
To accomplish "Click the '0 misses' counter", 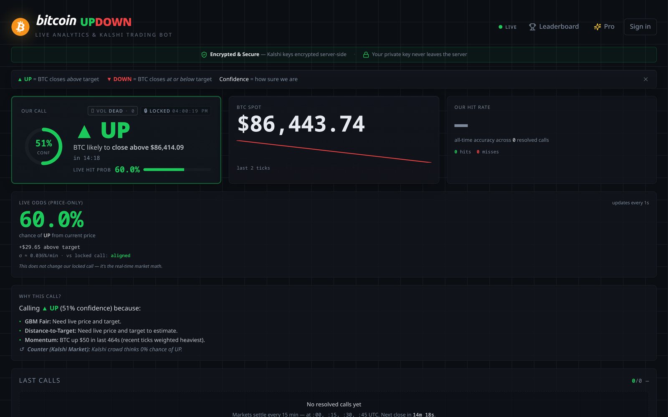I will click(x=488, y=152).
